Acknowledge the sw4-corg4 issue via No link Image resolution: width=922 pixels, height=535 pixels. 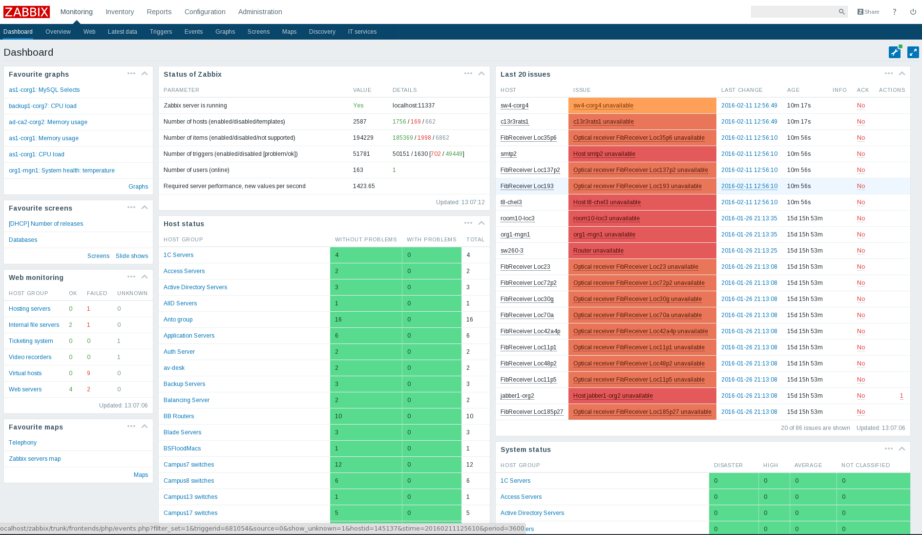coord(861,106)
